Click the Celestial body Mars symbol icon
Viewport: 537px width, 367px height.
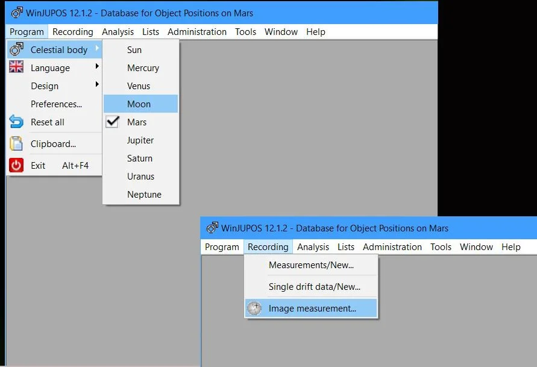pyautogui.click(x=16, y=49)
